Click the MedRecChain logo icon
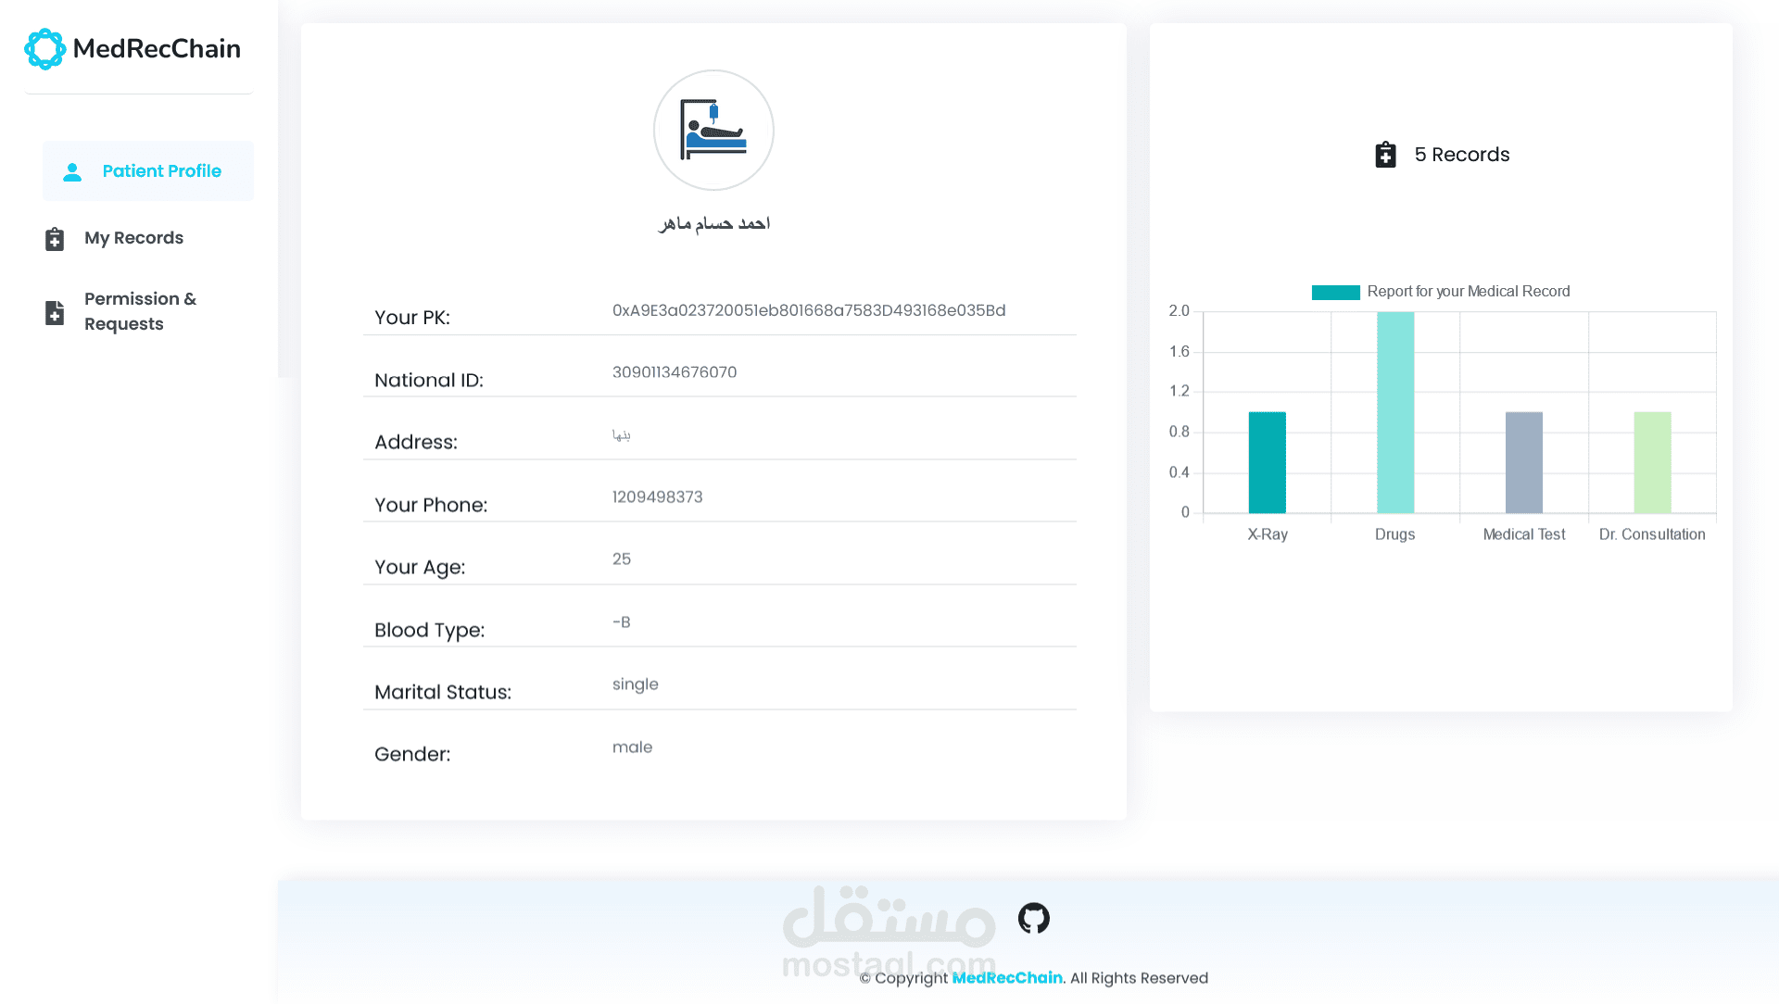Image resolution: width=1779 pixels, height=1004 pixels. click(x=44, y=49)
